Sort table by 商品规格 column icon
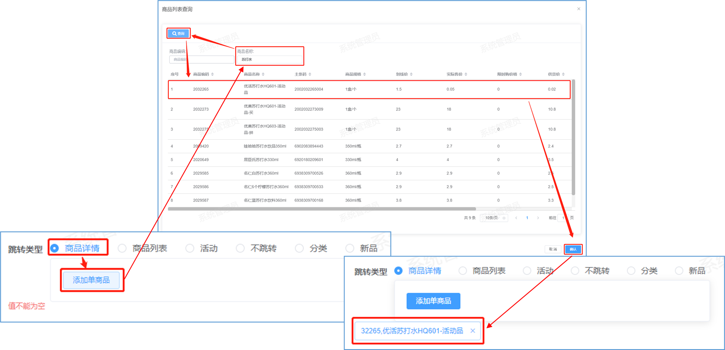This screenshot has height=350, width=725. click(x=364, y=74)
